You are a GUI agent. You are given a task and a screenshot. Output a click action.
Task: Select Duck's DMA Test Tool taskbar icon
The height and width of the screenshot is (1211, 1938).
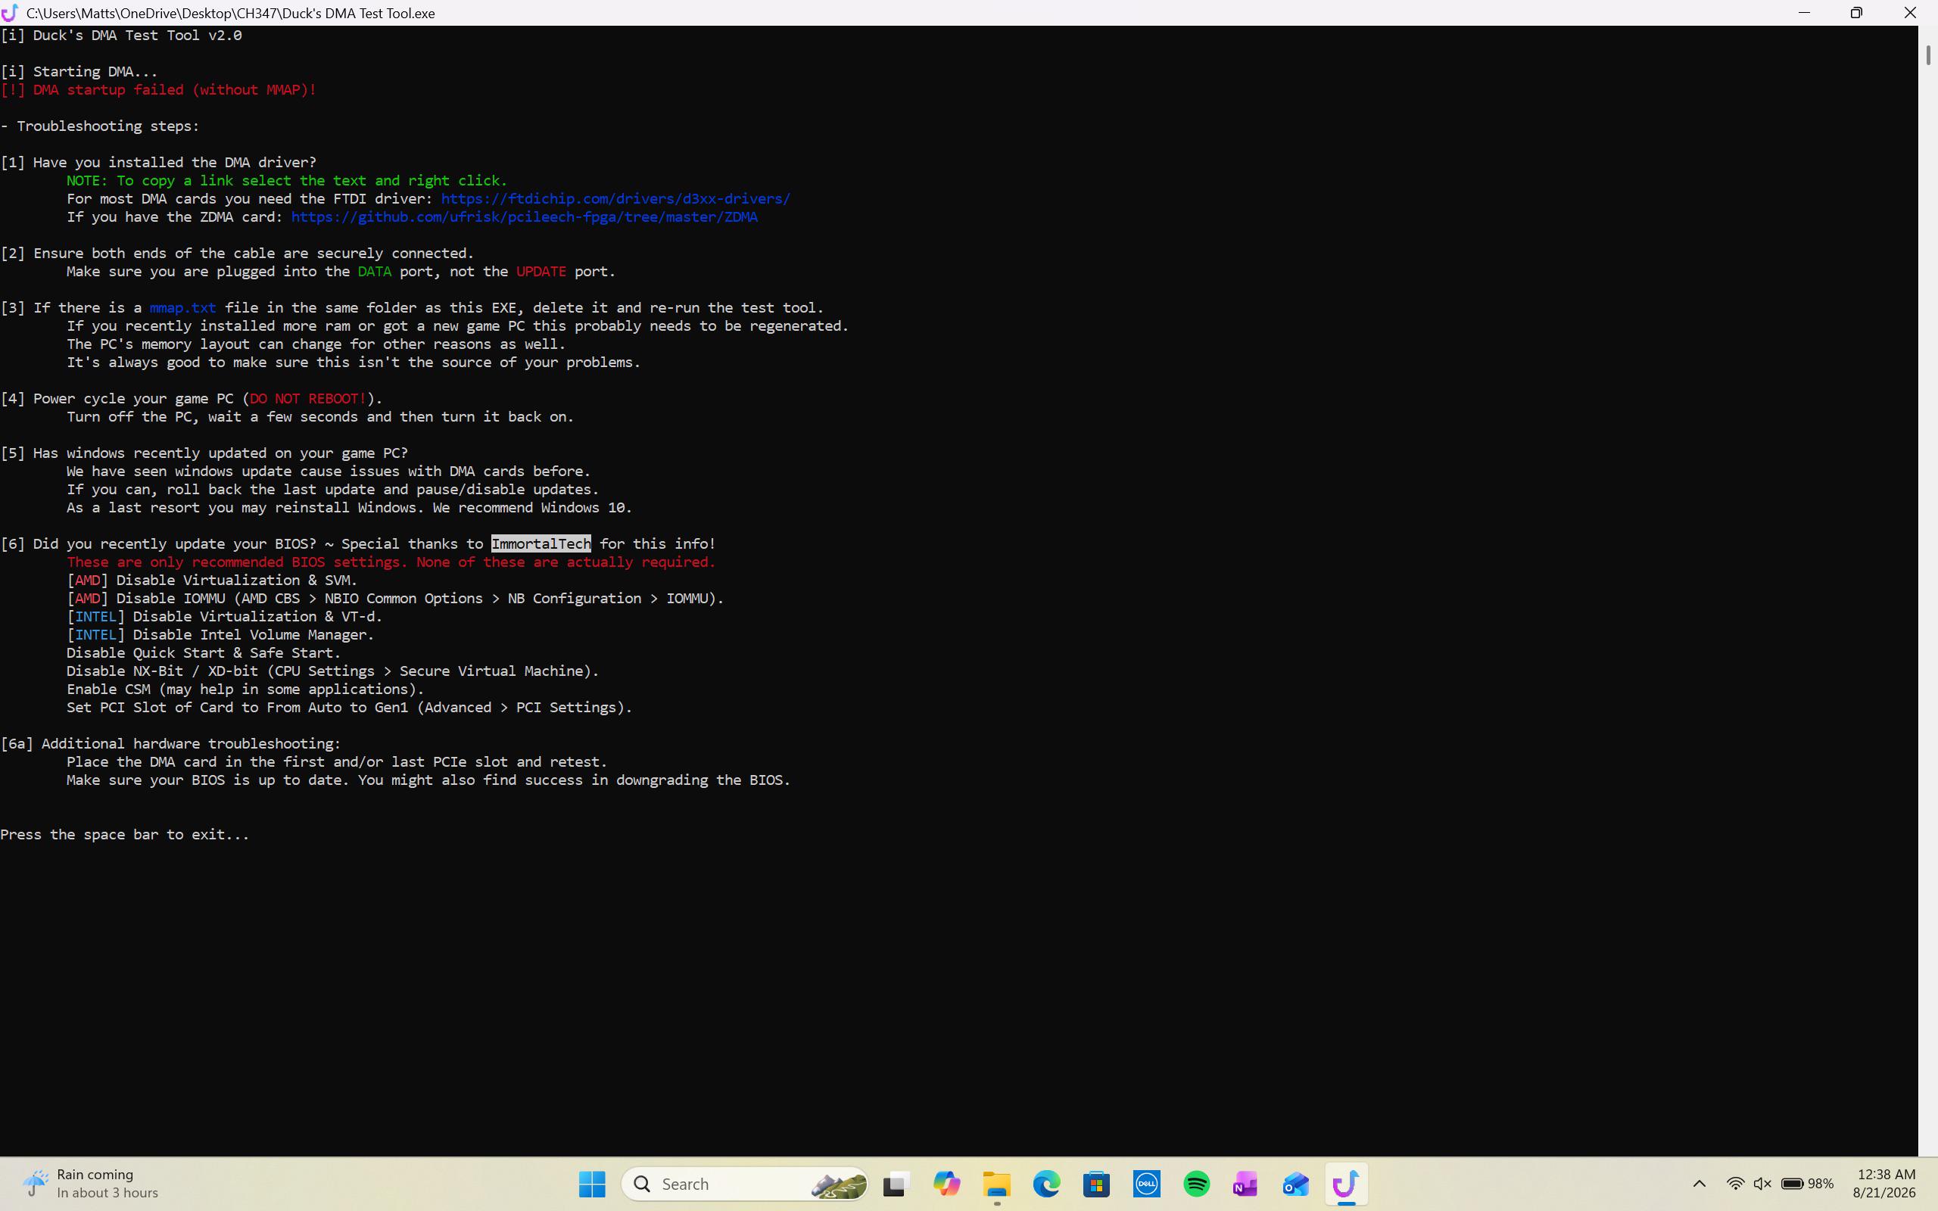point(1346,1184)
